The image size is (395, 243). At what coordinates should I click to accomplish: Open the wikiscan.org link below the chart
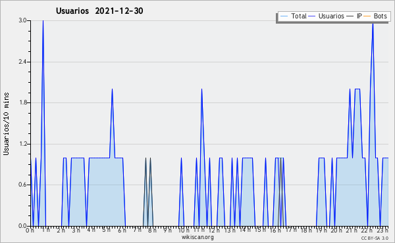coord(197,237)
